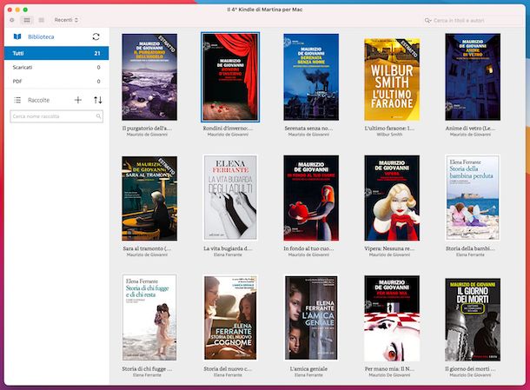The height and width of the screenshot is (390, 530).
Task: Open La vita bugiarda degli adulti cover
Action: click(x=230, y=198)
